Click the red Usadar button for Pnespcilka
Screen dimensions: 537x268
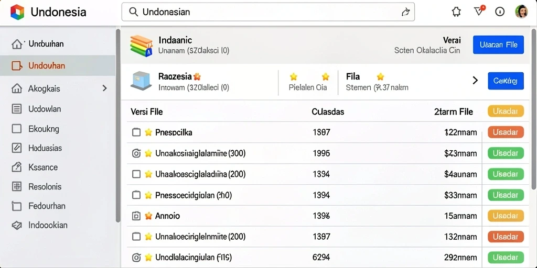[506, 132]
